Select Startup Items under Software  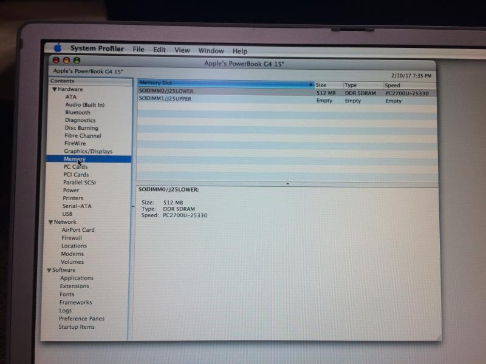pos(77,327)
